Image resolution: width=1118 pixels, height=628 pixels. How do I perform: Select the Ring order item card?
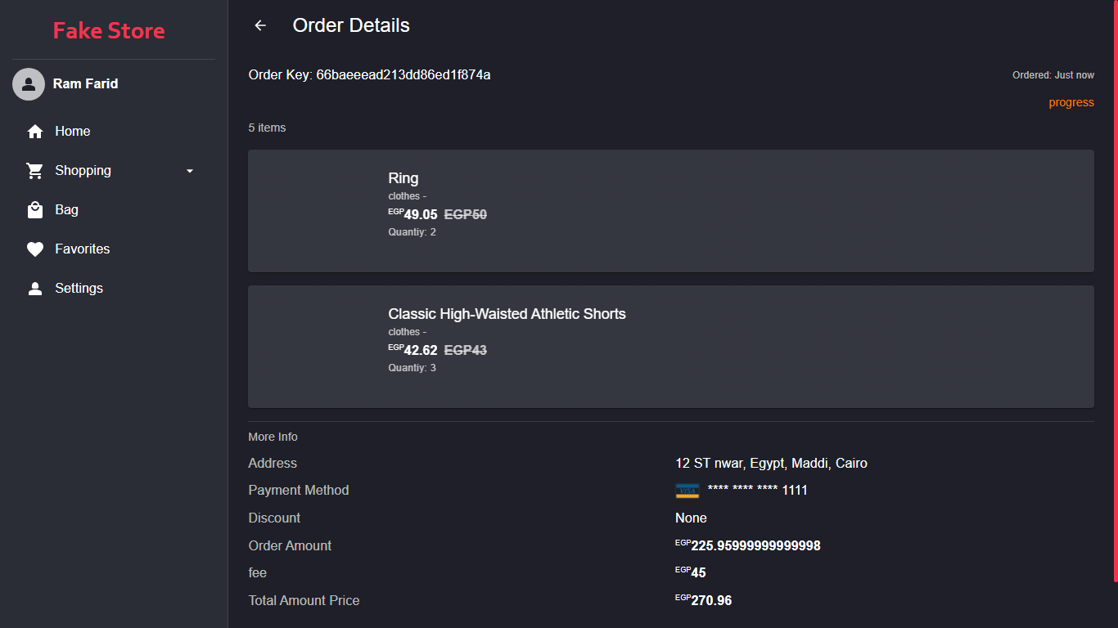coord(670,211)
